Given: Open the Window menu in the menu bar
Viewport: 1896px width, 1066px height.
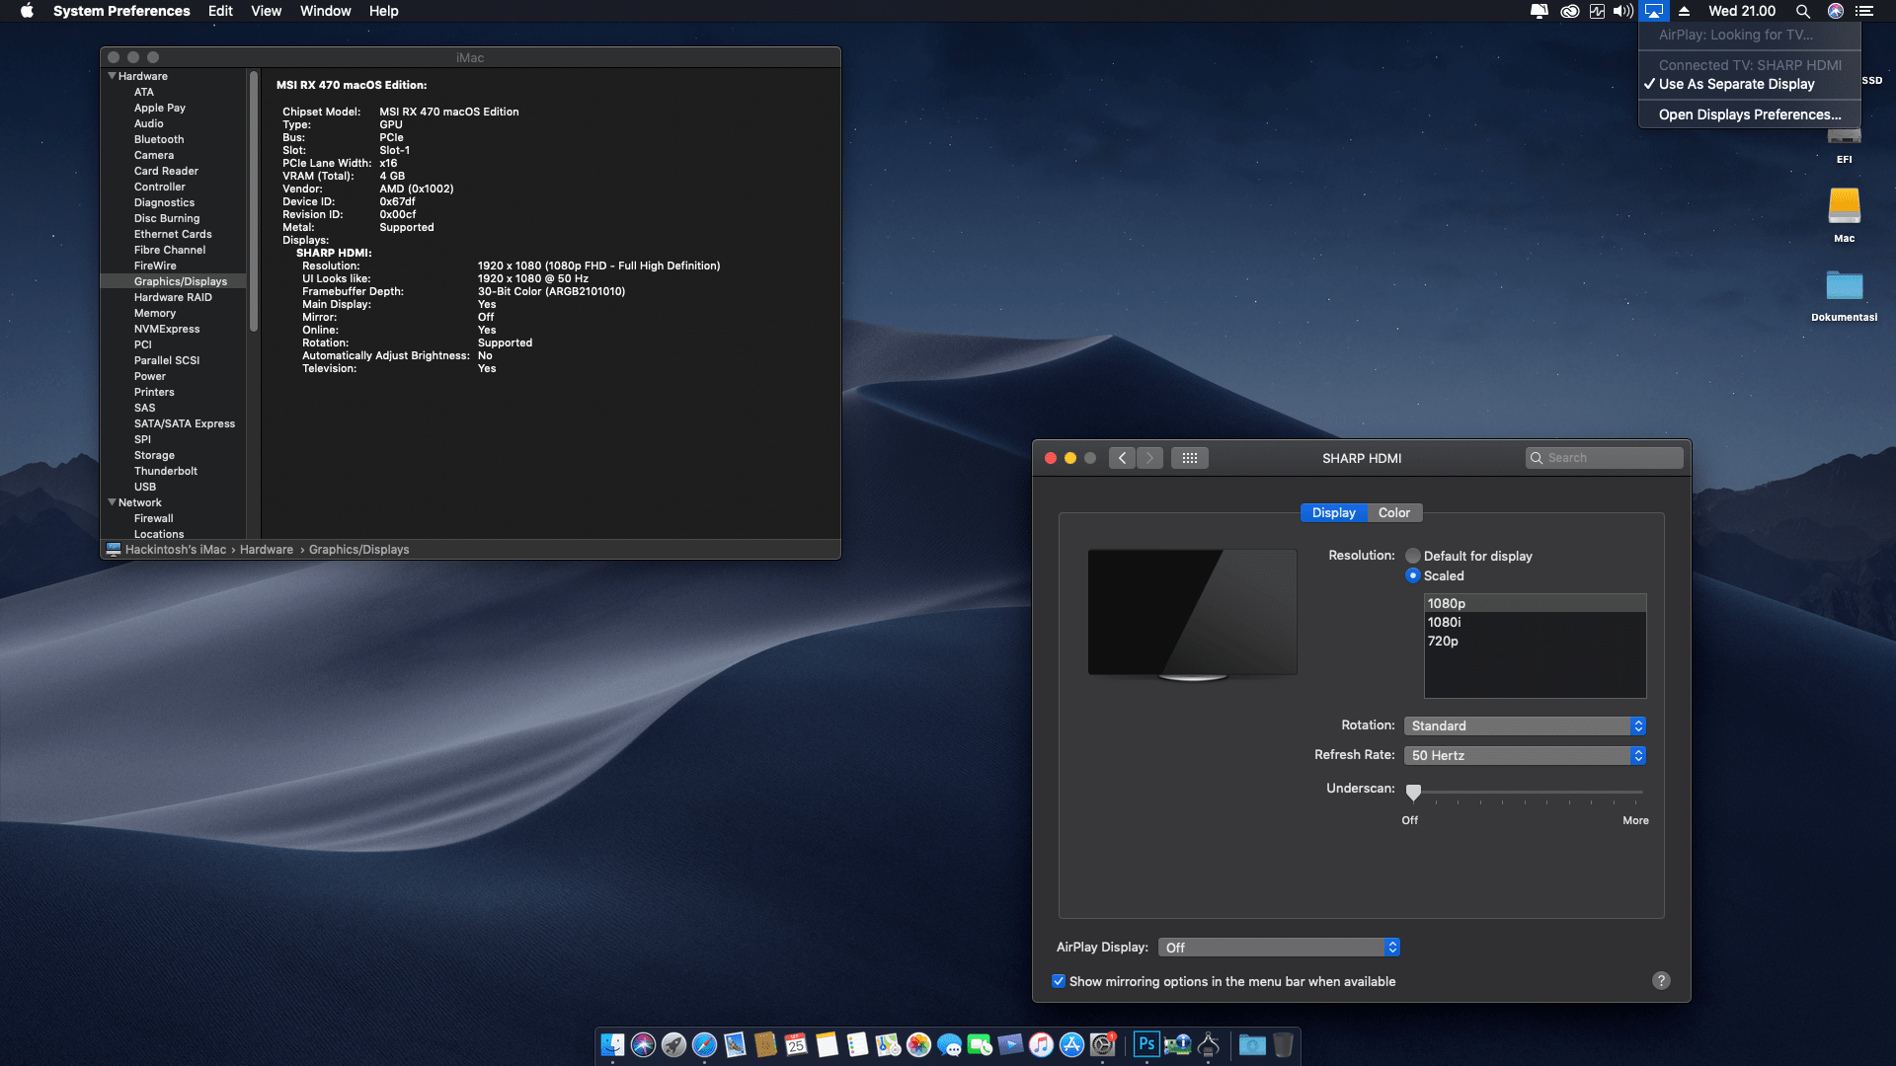Looking at the screenshot, I should click(x=325, y=11).
